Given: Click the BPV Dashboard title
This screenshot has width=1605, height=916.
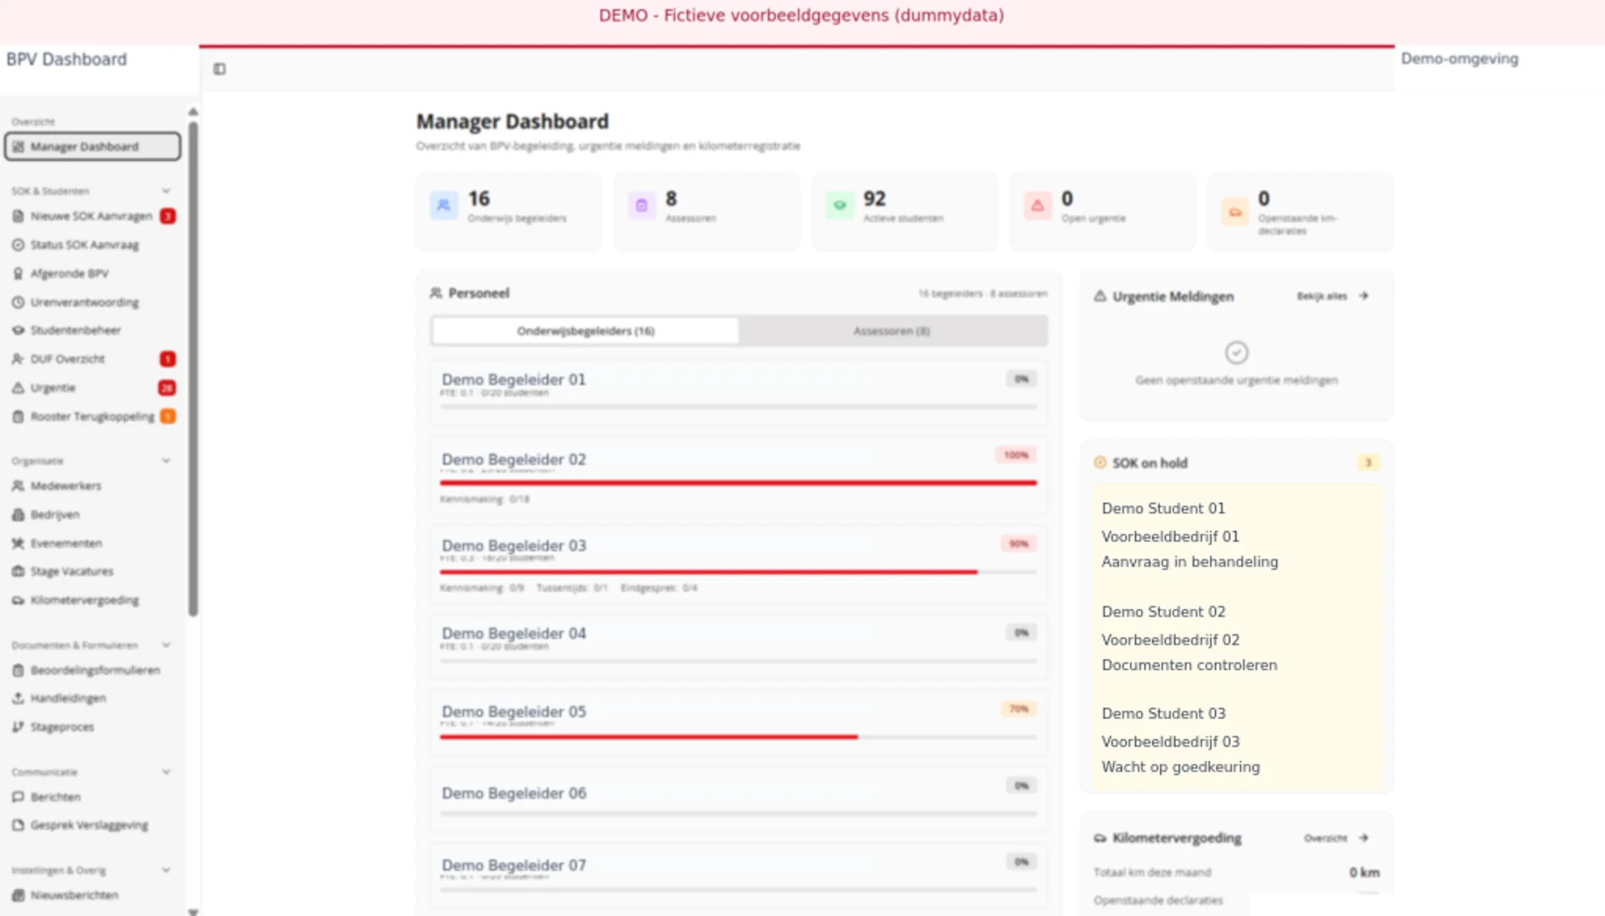Looking at the screenshot, I should coord(67,59).
